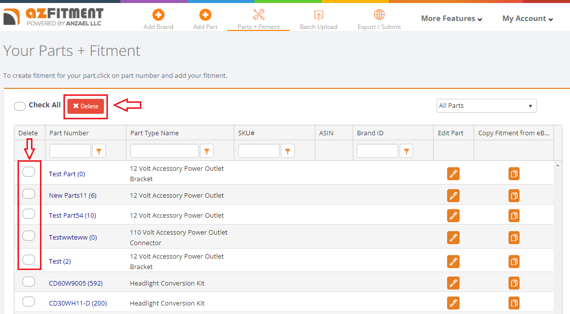Expand the More Features menu
The width and height of the screenshot is (570, 314).
pyautogui.click(x=452, y=18)
